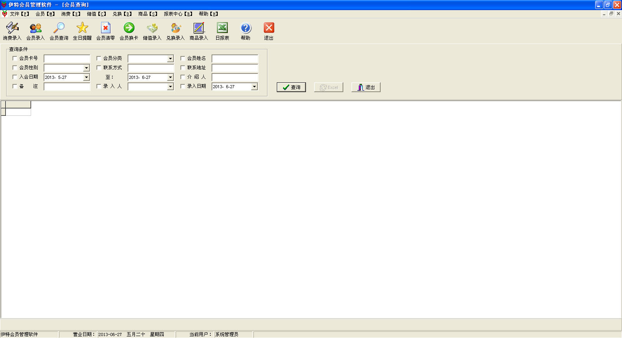This screenshot has height=338, width=622.
Task: Click the 帮助 question mark icon
Action: 246,31
